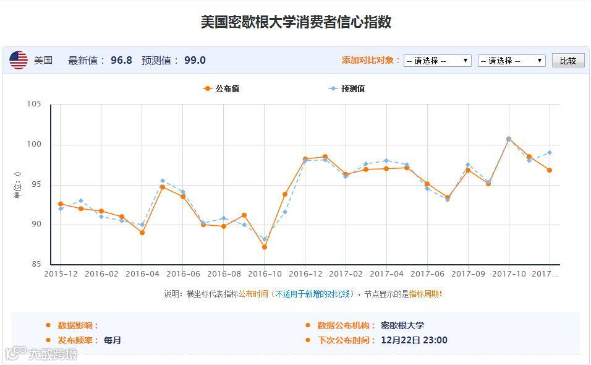Click the 美国 country name

(x=43, y=61)
